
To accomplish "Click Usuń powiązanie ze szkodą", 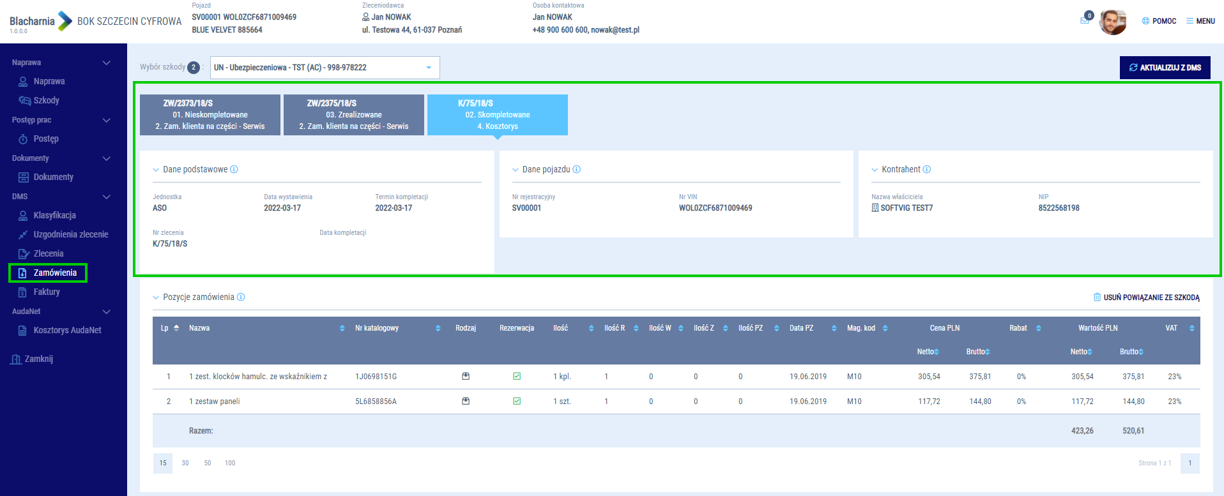I will (1146, 297).
